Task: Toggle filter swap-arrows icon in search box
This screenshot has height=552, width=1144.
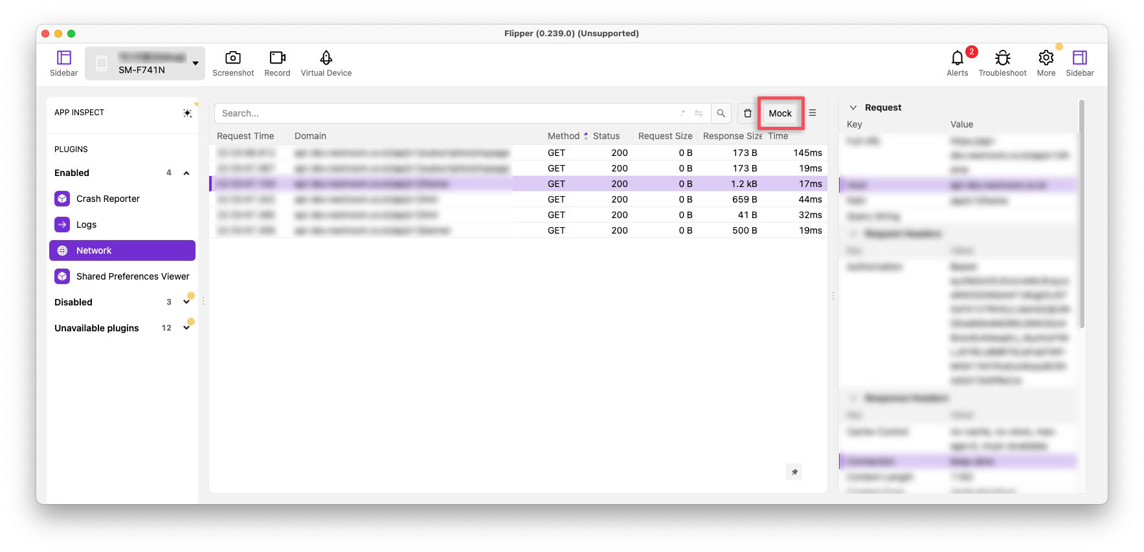Action: tap(699, 113)
